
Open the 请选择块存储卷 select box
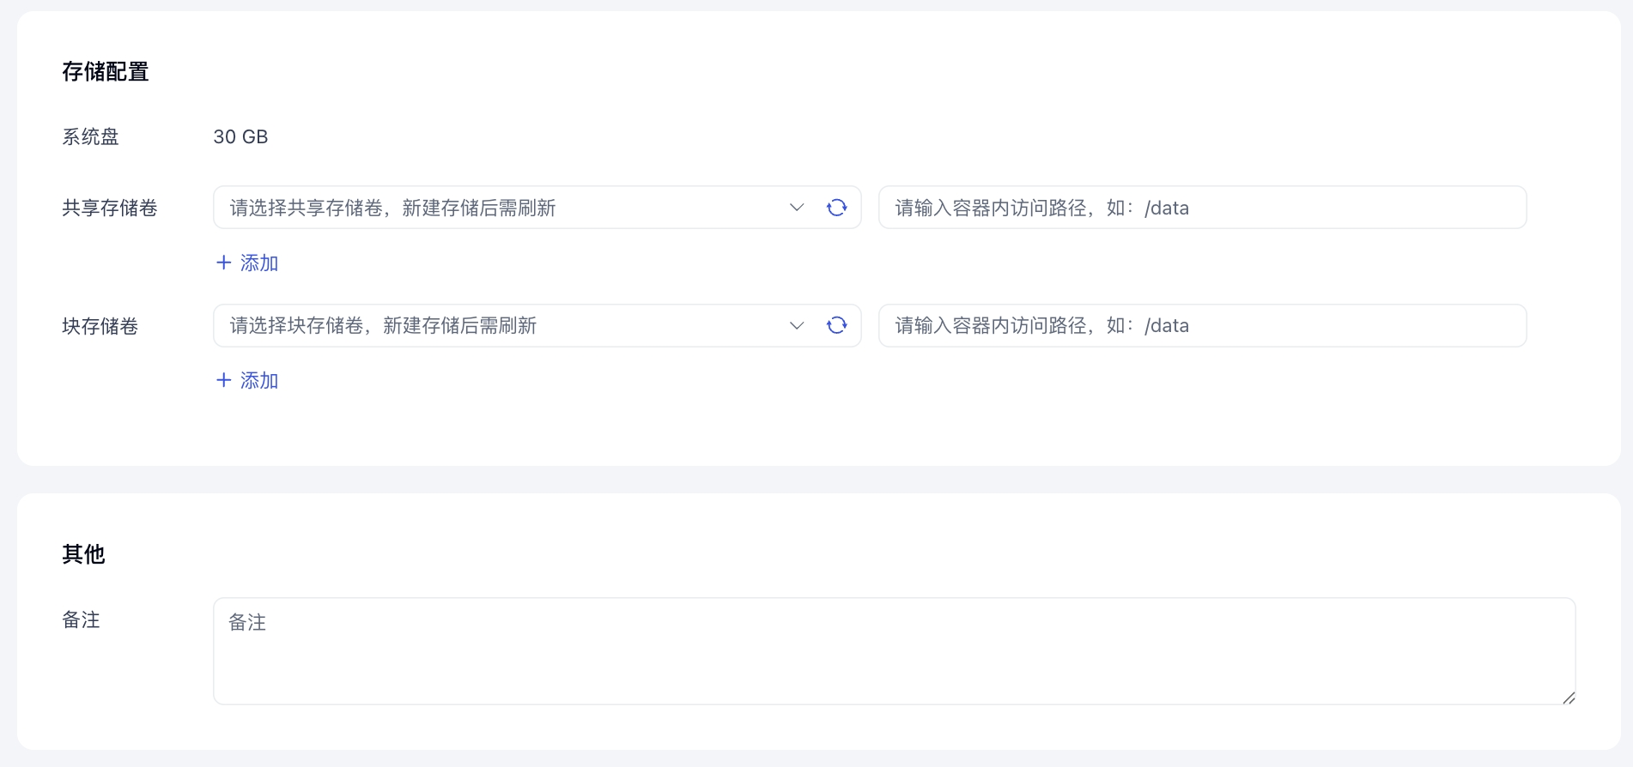click(x=498, y=325)
